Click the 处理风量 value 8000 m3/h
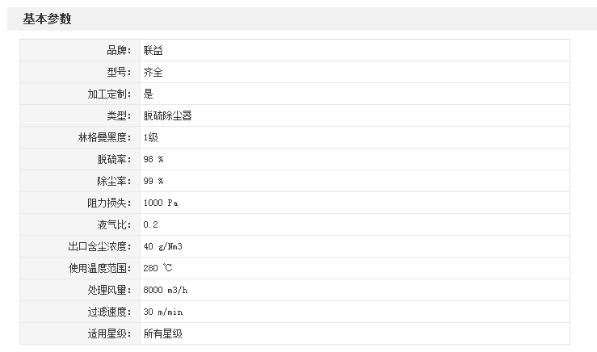Viewport: 597px width, 352px height. (170, 291)
